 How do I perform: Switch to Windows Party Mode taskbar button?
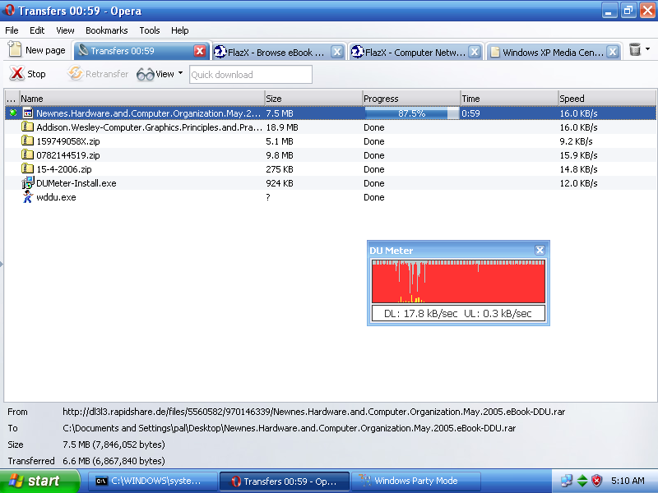pyautogui.click(x=415, y=481)
